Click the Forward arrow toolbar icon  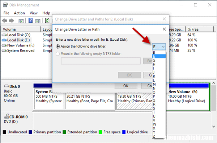[x=12, y=21]
